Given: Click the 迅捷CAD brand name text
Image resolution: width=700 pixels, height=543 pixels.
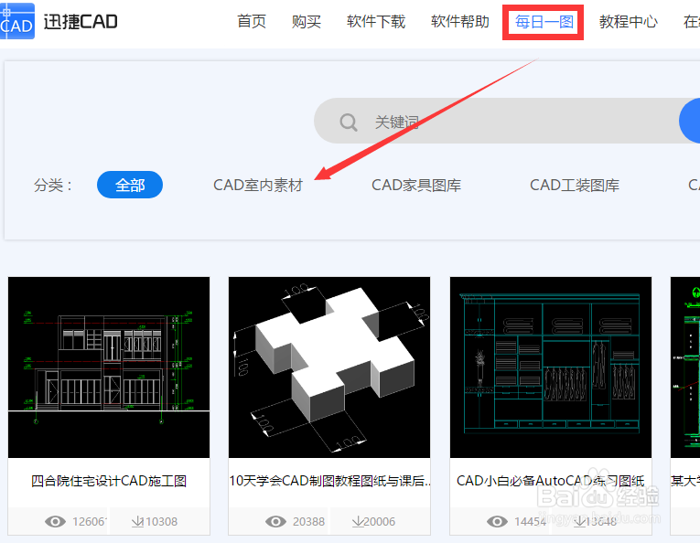Looking at the screenshot, I should coord(81,21).
